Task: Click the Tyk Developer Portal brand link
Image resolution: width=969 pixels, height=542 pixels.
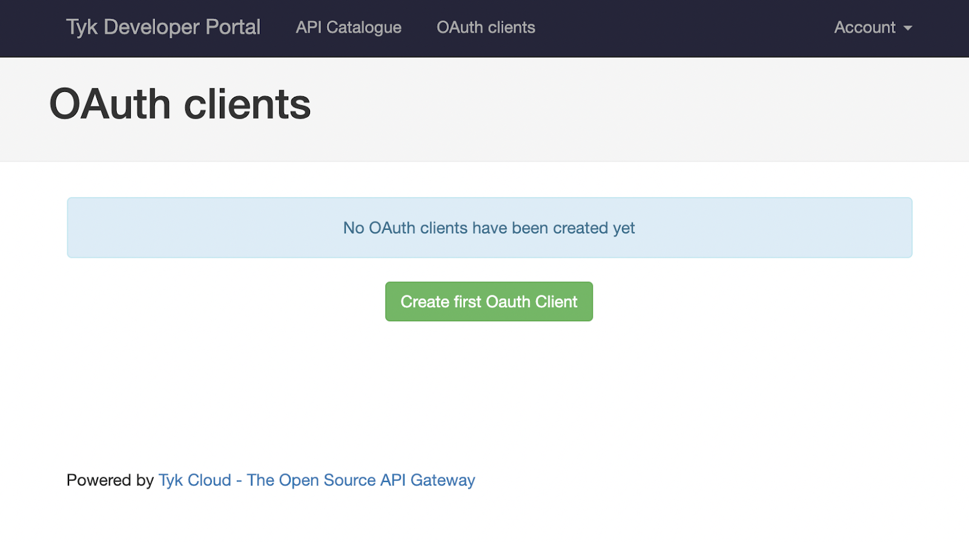Action: pyautogui.click(x=163, y=27)
